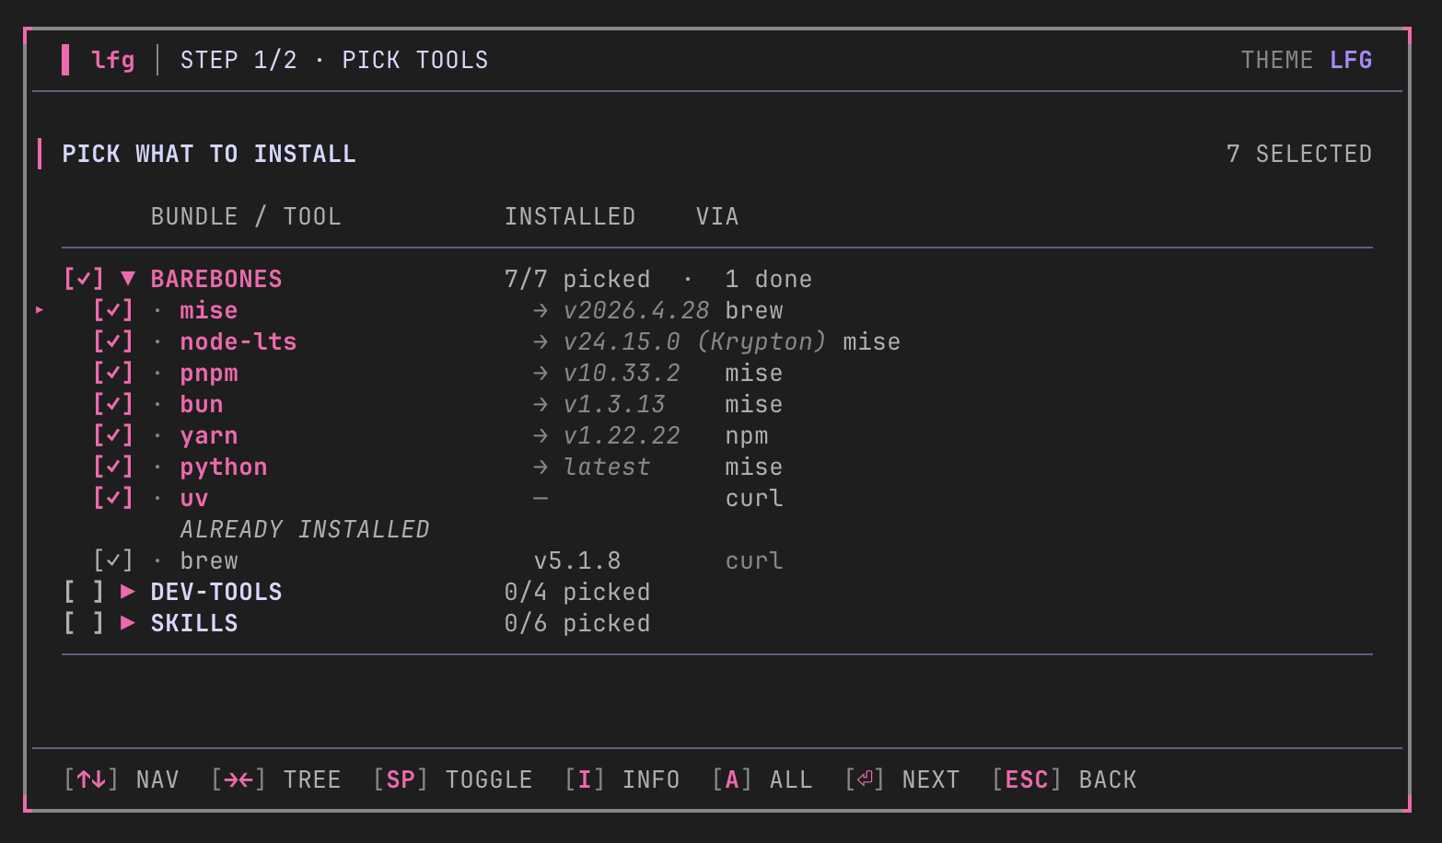
Task: Click version v10.33.2 for pnpm
Action: pyautogui.click(x=622, y=373)
